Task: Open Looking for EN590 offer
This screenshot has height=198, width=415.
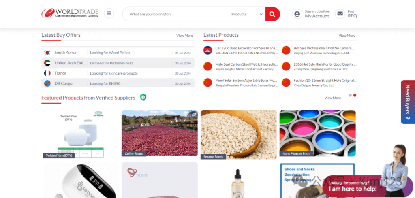Action: (105, 83)
